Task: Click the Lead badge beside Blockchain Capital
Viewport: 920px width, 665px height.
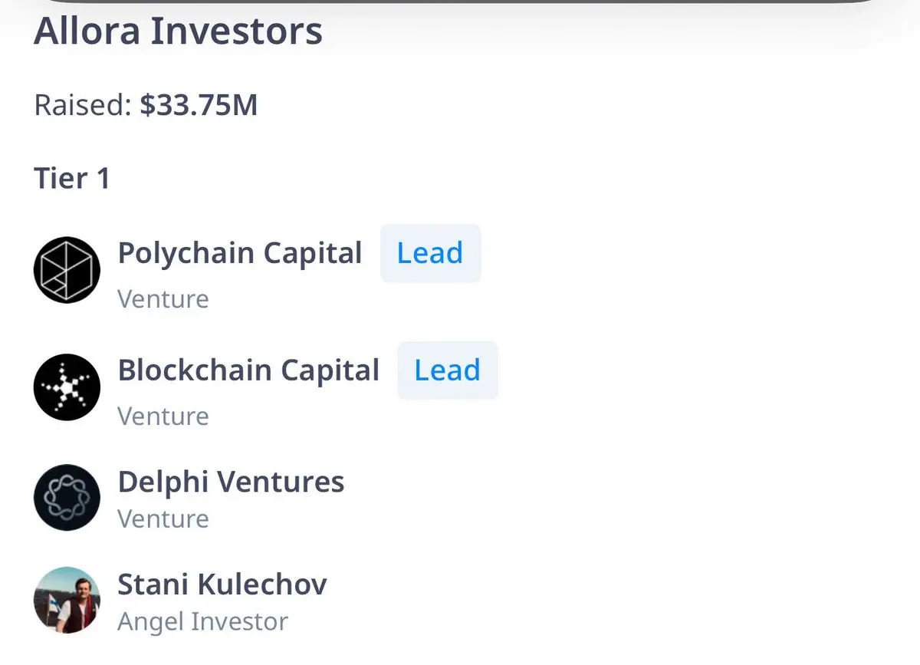Action: 448,370
